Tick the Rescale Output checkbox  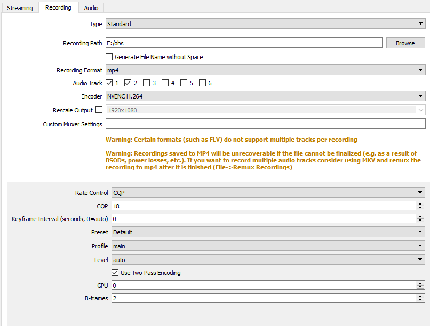click(x=99, y=110)
